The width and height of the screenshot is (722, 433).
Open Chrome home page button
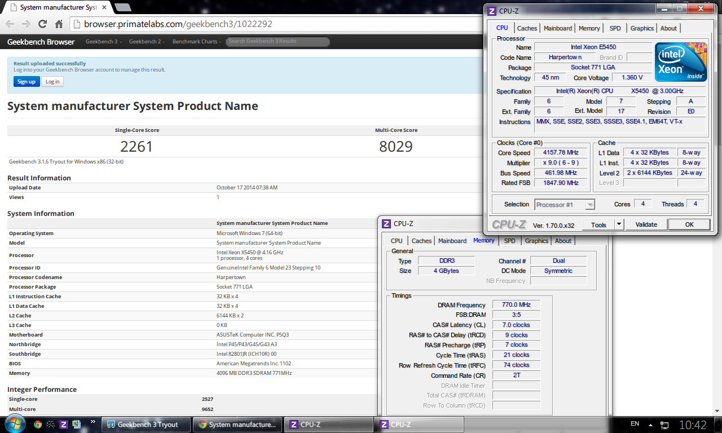[59, 24]
